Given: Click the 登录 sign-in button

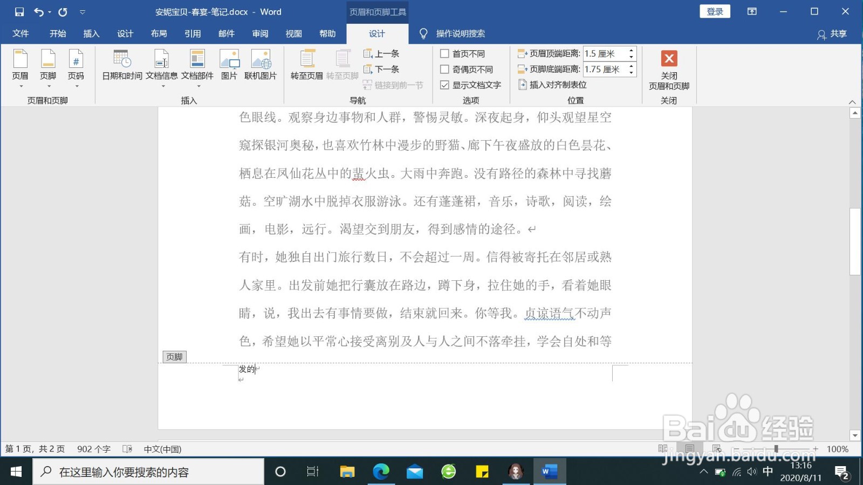Looking at the screenshot, I should point(715,11).
